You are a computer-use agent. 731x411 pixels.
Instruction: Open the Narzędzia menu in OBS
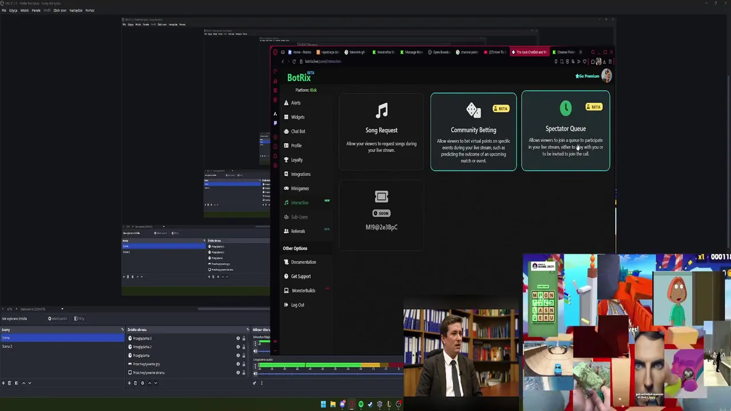75,10
